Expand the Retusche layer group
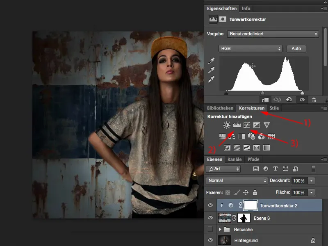The height and width of the screenshot is (246, 328). click(x=220, y=229)
